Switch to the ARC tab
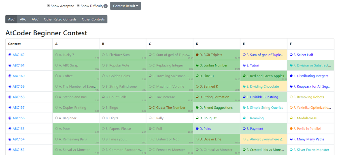This screenshot has width=340, height=155. pos(23,19)
